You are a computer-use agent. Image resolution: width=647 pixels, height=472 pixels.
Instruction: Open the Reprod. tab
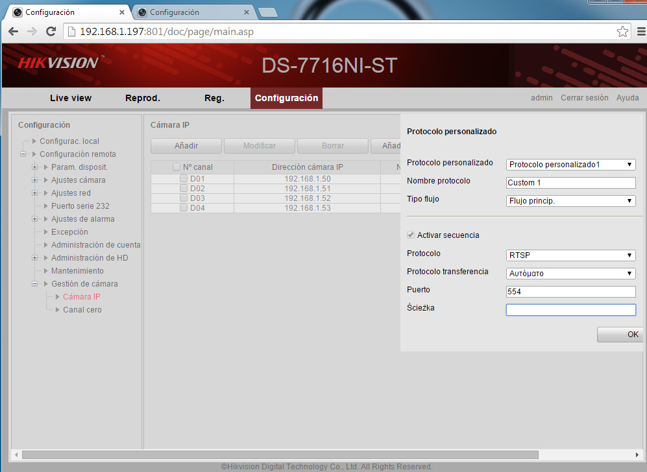click(x=143, y=98)
